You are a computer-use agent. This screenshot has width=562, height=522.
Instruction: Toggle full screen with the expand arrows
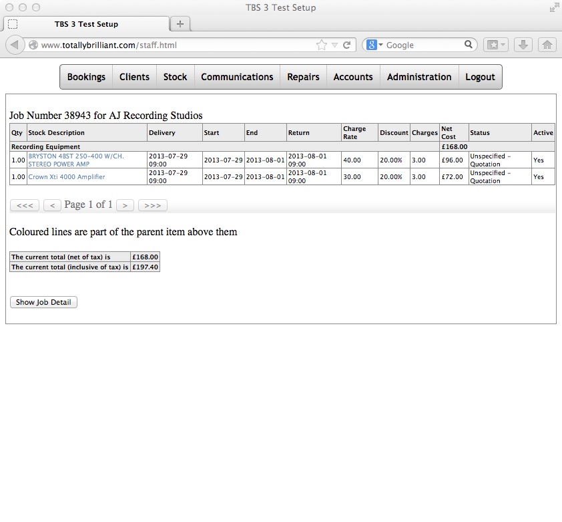[x=554, y=7]
